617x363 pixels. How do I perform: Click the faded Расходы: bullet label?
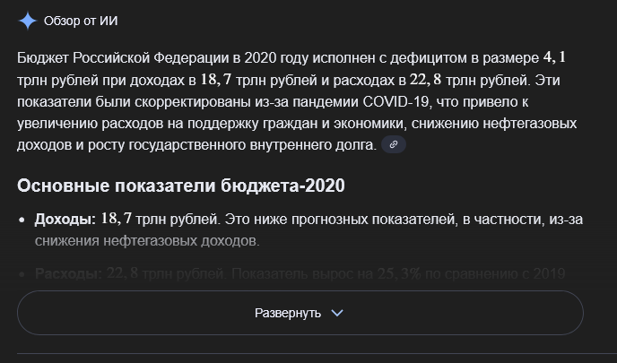click(67, 273)
